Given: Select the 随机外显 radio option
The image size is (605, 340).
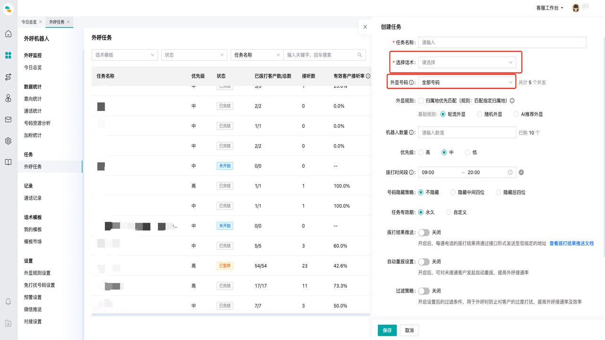Looking at the screenshot, I should 480,114.
